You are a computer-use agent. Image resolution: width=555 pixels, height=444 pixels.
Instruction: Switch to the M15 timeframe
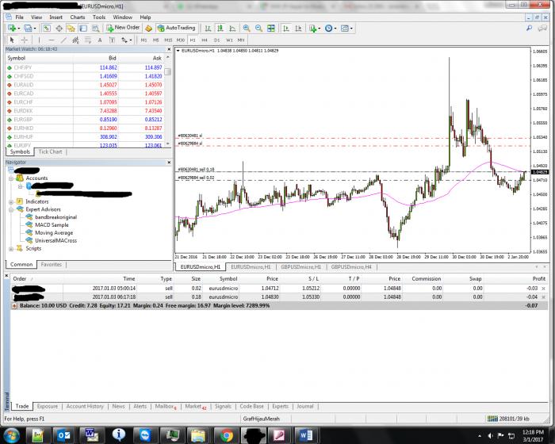[168, 40]
